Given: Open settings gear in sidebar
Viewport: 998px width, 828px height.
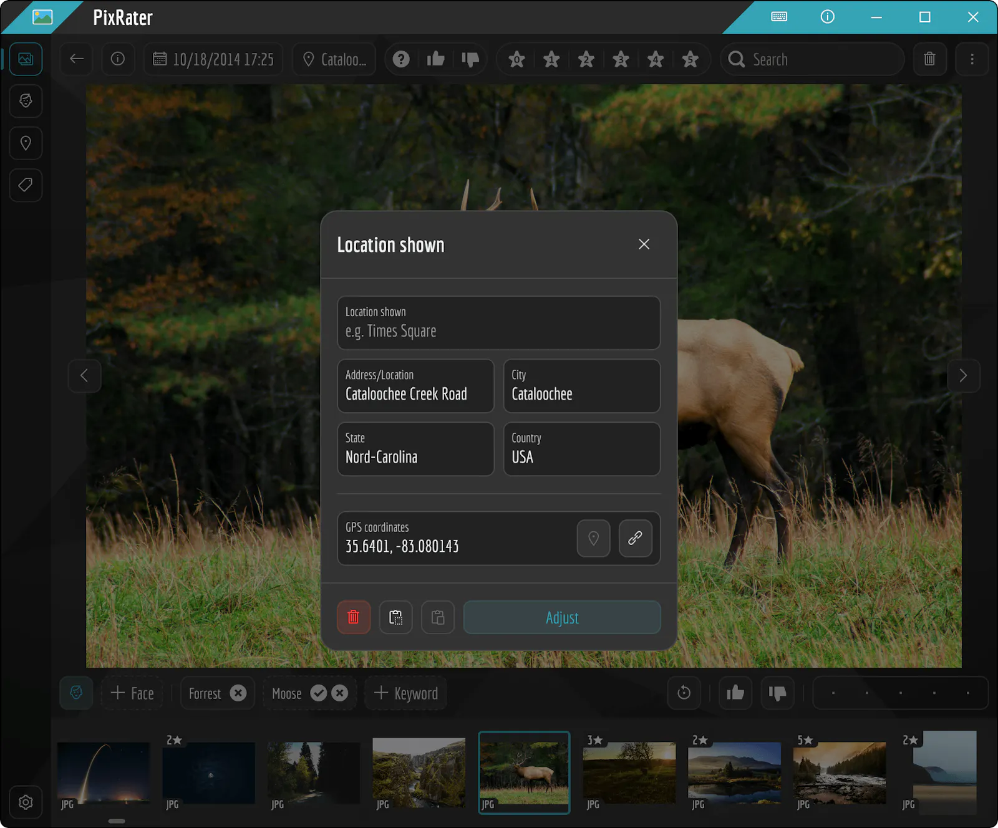Looking at the screenshot, I should point(26,802).
